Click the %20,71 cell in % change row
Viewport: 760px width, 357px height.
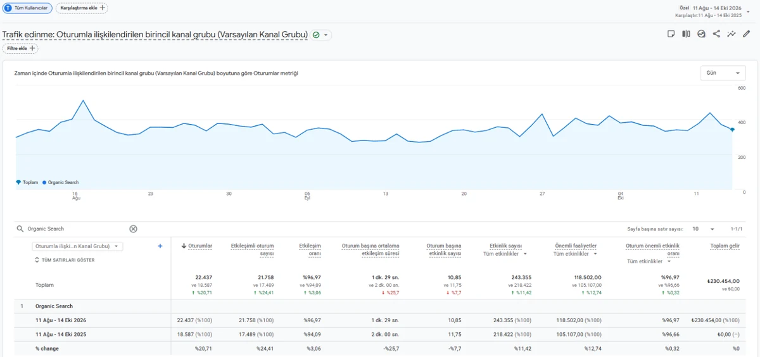point(203,348)
